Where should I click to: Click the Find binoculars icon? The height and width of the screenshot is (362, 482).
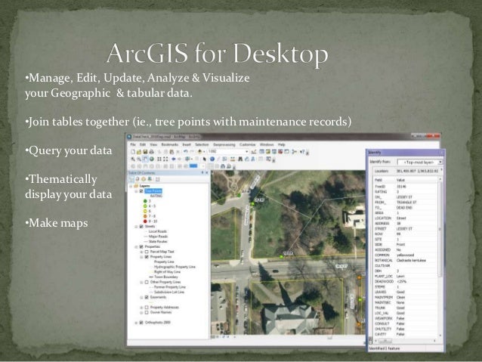tap(240, 159)
